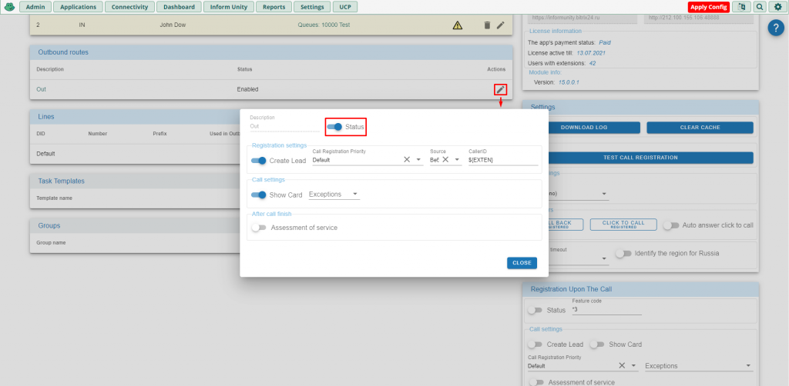Click users with extensions value 42
Image resolution: width=789 pixels, height=386 pixels.
593,63
